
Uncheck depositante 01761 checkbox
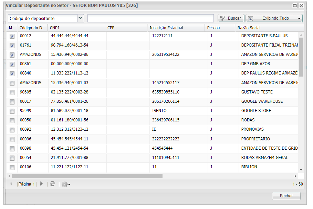[x=12, y=46]
